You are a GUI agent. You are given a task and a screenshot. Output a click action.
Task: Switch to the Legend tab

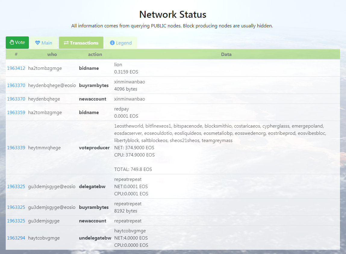point(120,43)
